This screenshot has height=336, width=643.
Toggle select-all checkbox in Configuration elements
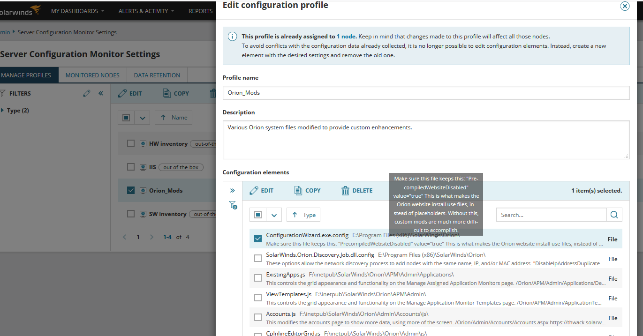pyautogui.click(x=258, y=215)
